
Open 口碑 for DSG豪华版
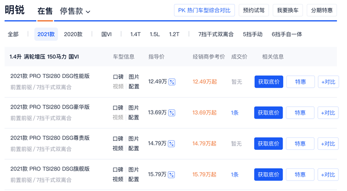(118, 108)
